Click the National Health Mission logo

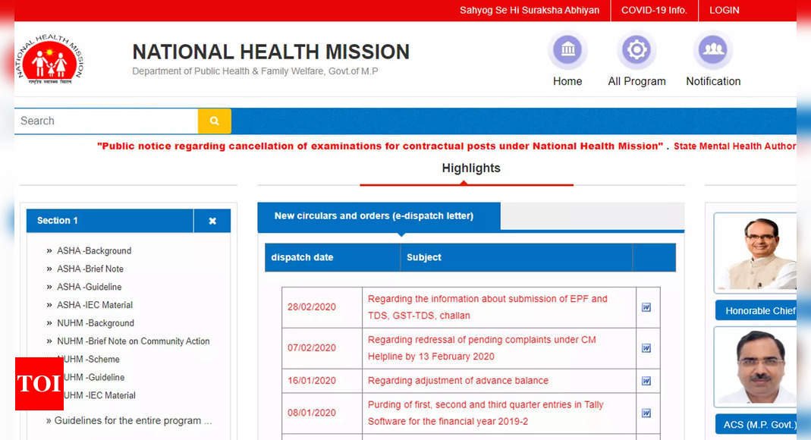tap(49, 60)
